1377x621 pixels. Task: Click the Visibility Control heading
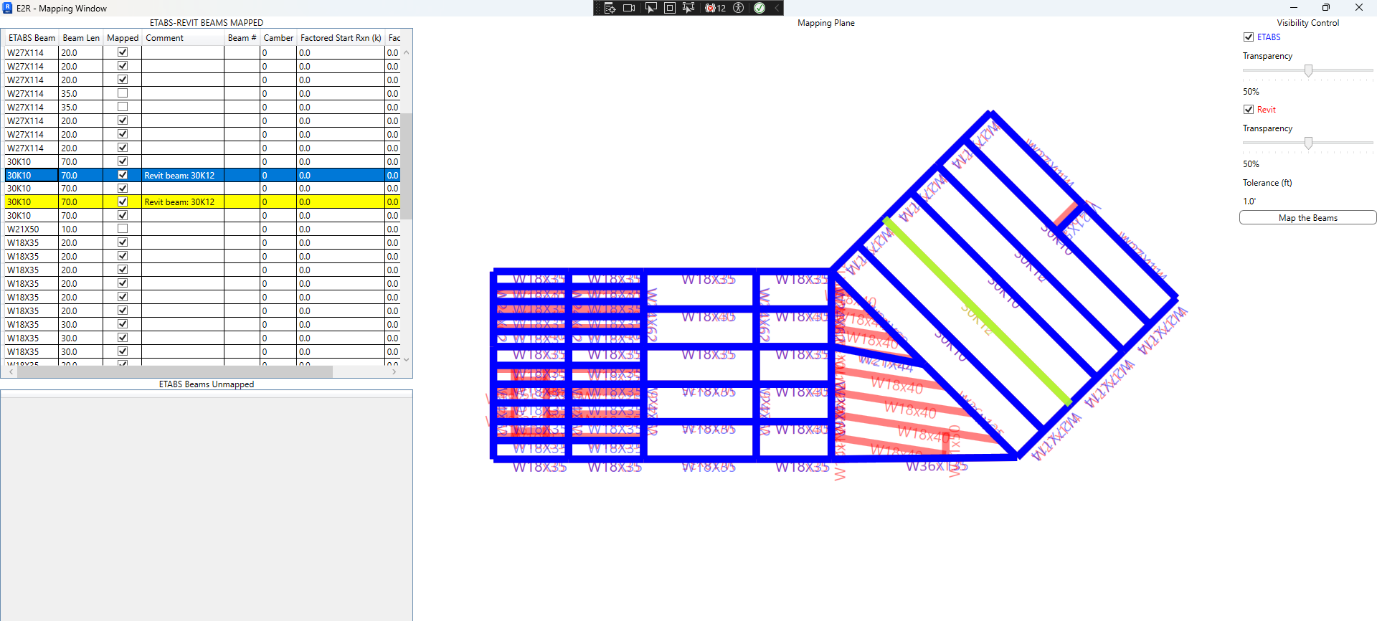1307,23
